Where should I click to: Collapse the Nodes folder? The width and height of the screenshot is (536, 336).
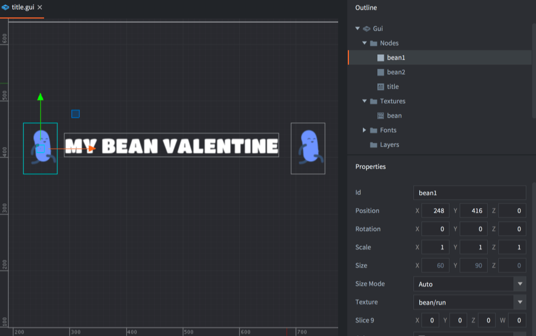(x=365, y=43)
